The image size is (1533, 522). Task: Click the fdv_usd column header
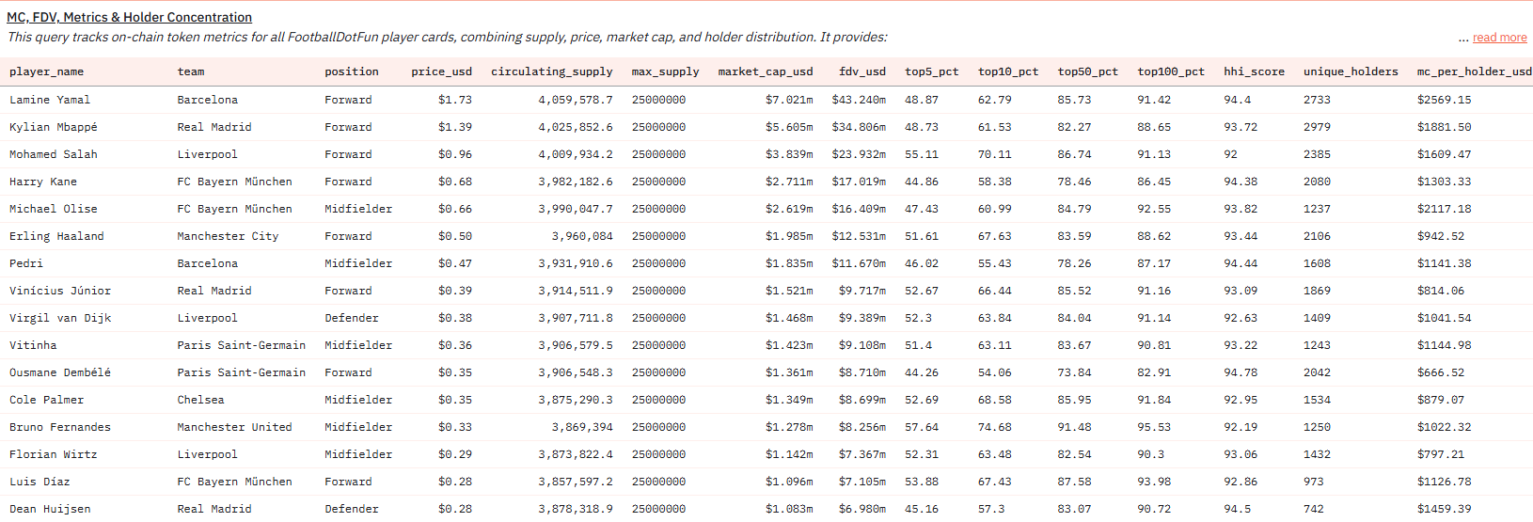click(x=861, y=71)
